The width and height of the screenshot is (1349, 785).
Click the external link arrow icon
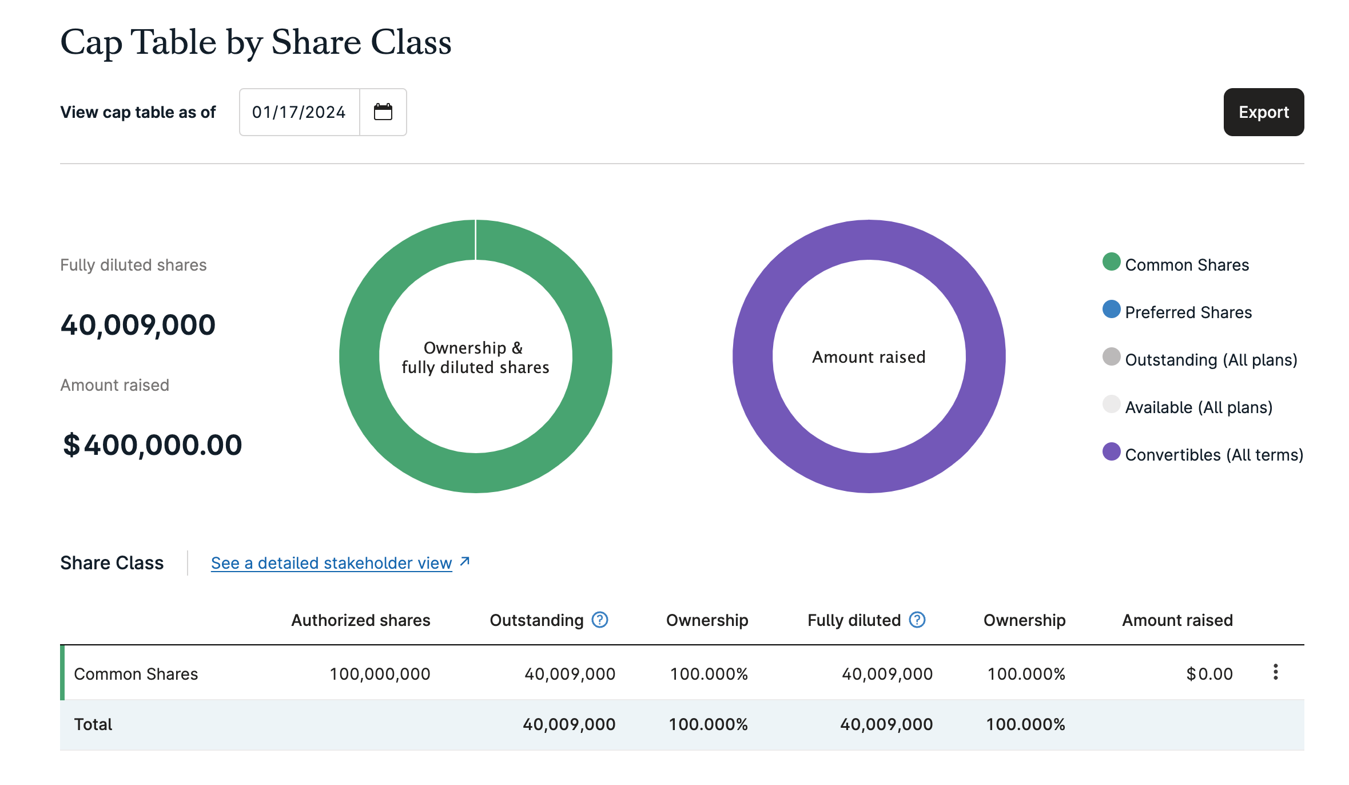[x=465, y=562]
